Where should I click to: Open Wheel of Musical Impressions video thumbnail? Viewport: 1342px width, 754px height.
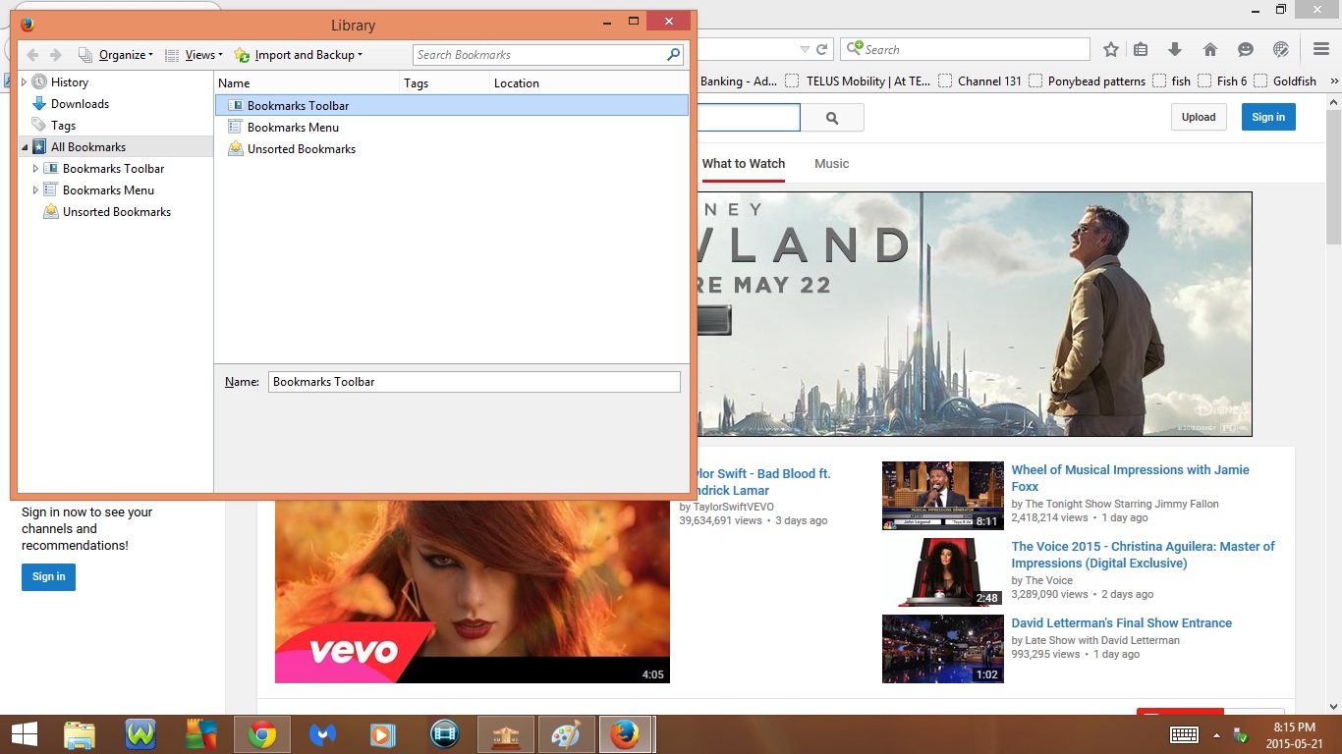click(943, 496)
